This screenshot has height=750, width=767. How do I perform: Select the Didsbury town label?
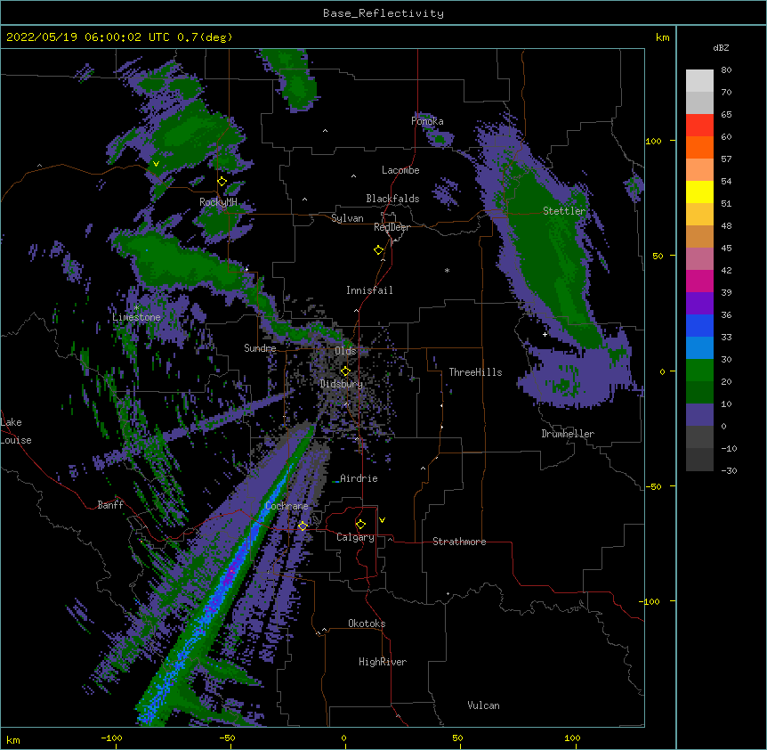(342, 384)
